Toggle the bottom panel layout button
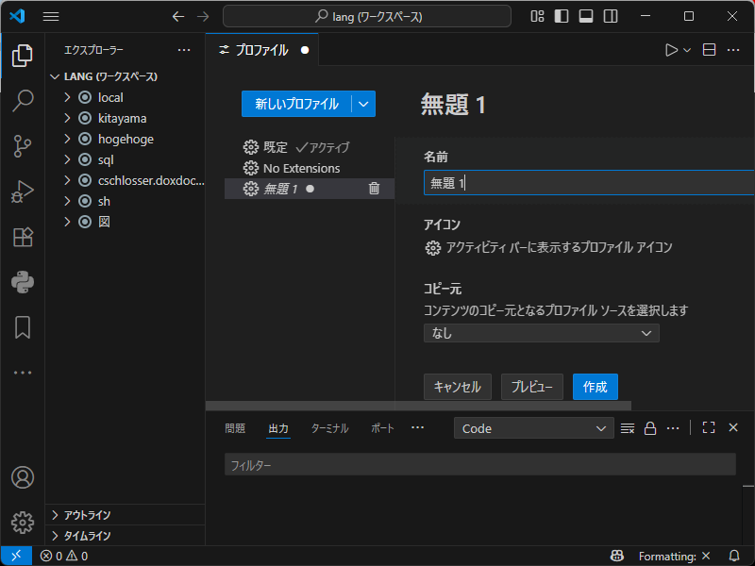The width and height of the screenshot is (755, 566). (x=587, y=17)
